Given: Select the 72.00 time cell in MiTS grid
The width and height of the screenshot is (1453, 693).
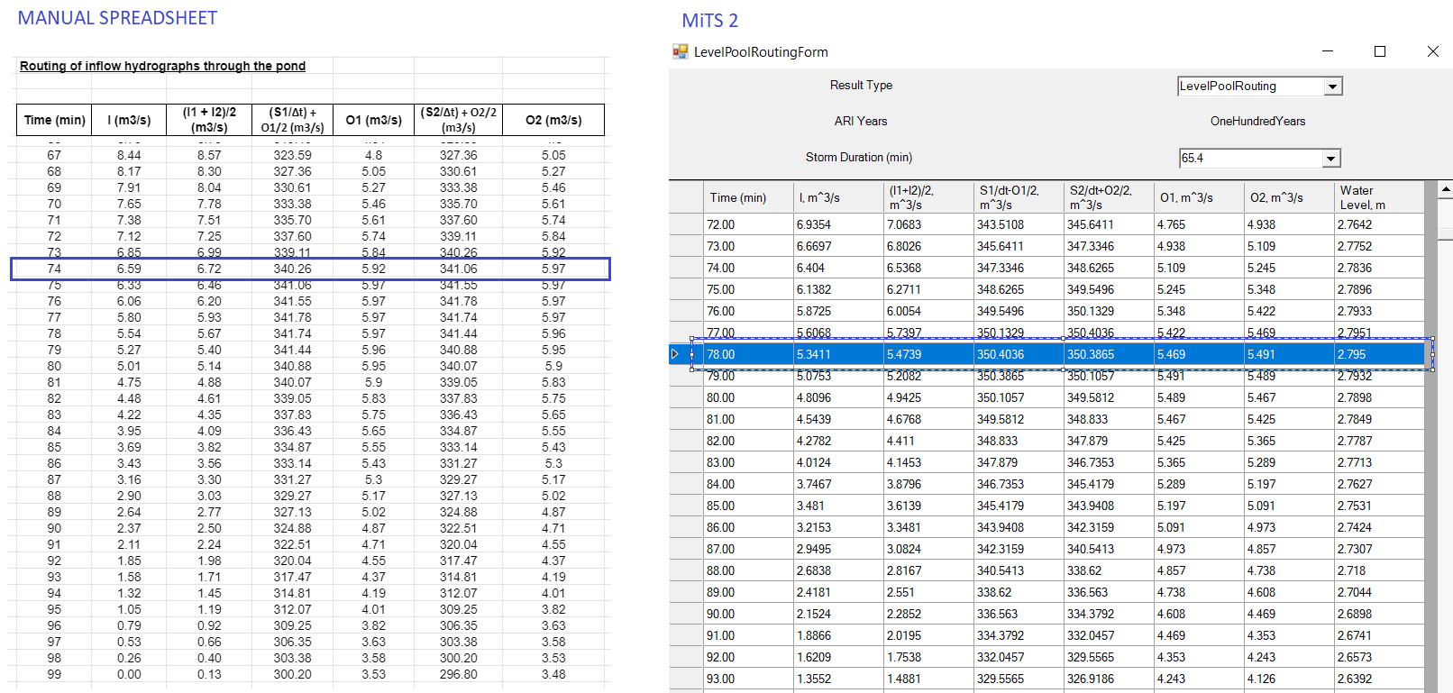Looking at the screenshot, I should [x=749, y=224].
